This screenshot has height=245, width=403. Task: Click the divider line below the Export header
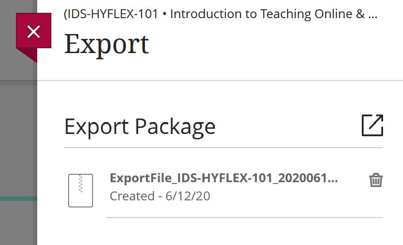pyautogui.click(x=220, y=80)
